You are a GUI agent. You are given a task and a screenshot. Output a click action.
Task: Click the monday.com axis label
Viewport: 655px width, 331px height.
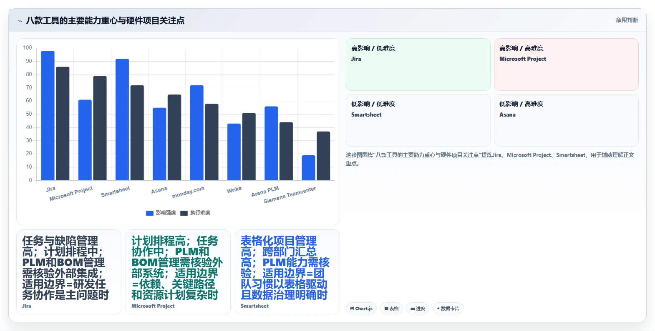tap(188, 192)
